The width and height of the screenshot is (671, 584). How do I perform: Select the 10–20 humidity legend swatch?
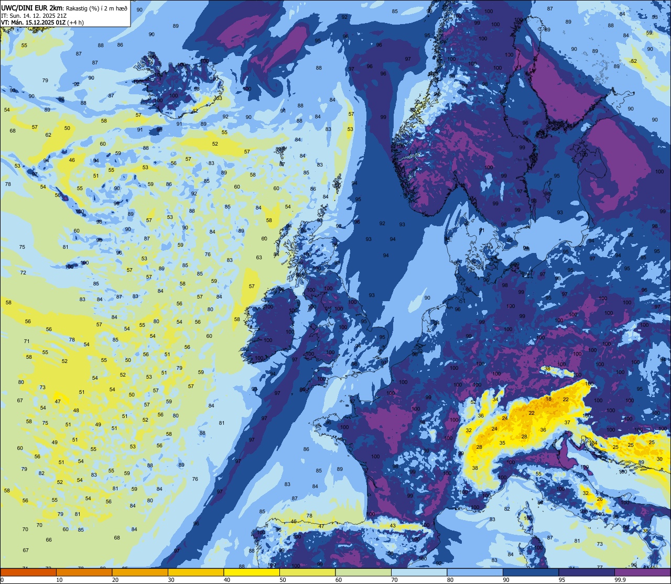(84, 572)
